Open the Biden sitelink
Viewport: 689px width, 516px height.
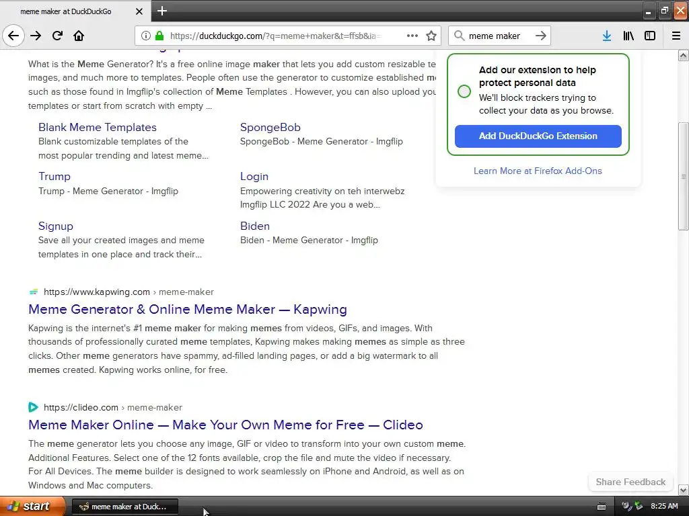coord(255,226)
